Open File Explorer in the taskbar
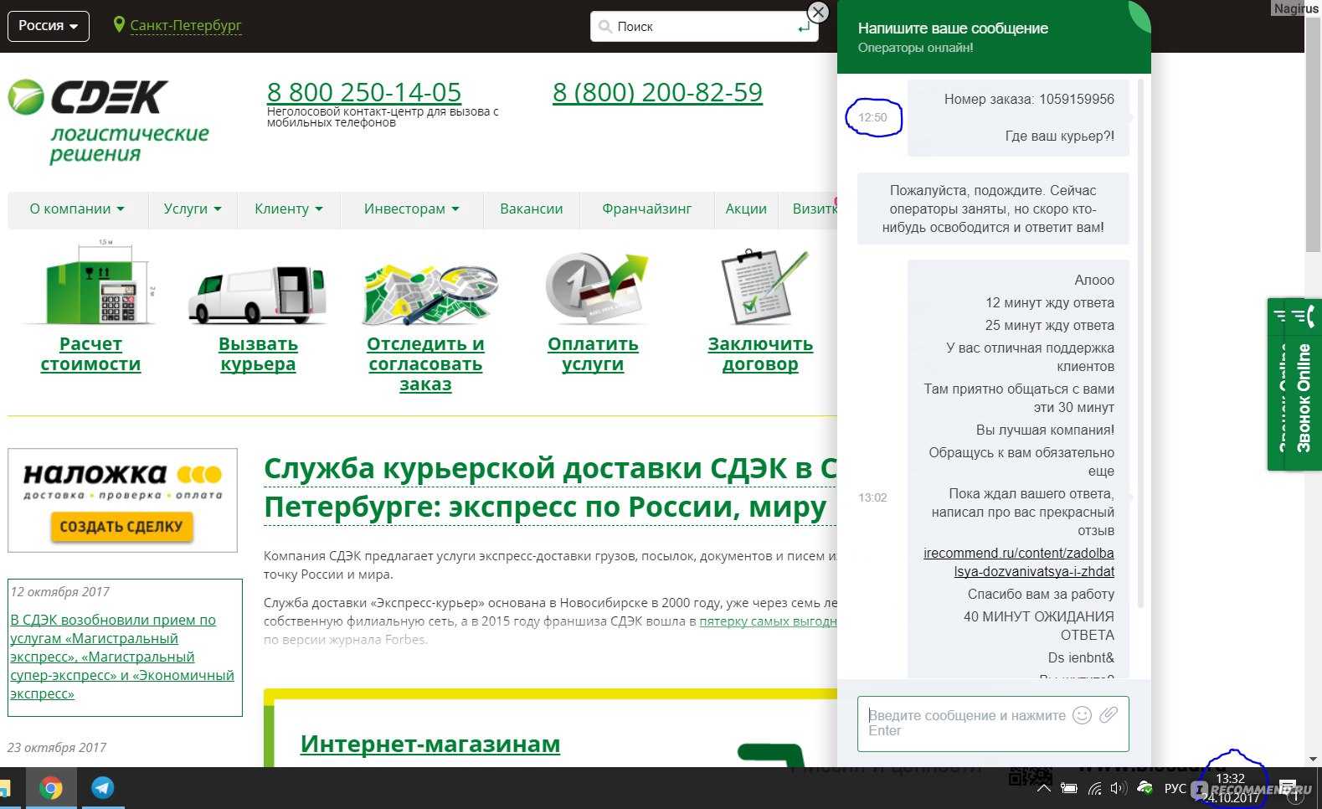 [x=5, y=788]
